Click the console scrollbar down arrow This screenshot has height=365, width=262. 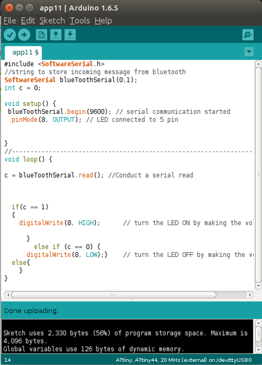pos(258,350)
